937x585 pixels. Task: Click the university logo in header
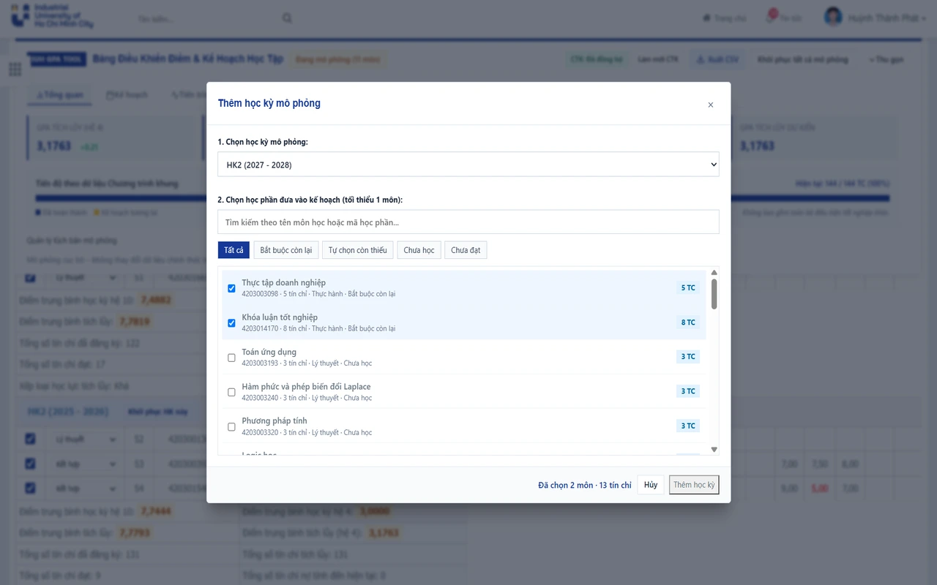(x=53, y=15)
